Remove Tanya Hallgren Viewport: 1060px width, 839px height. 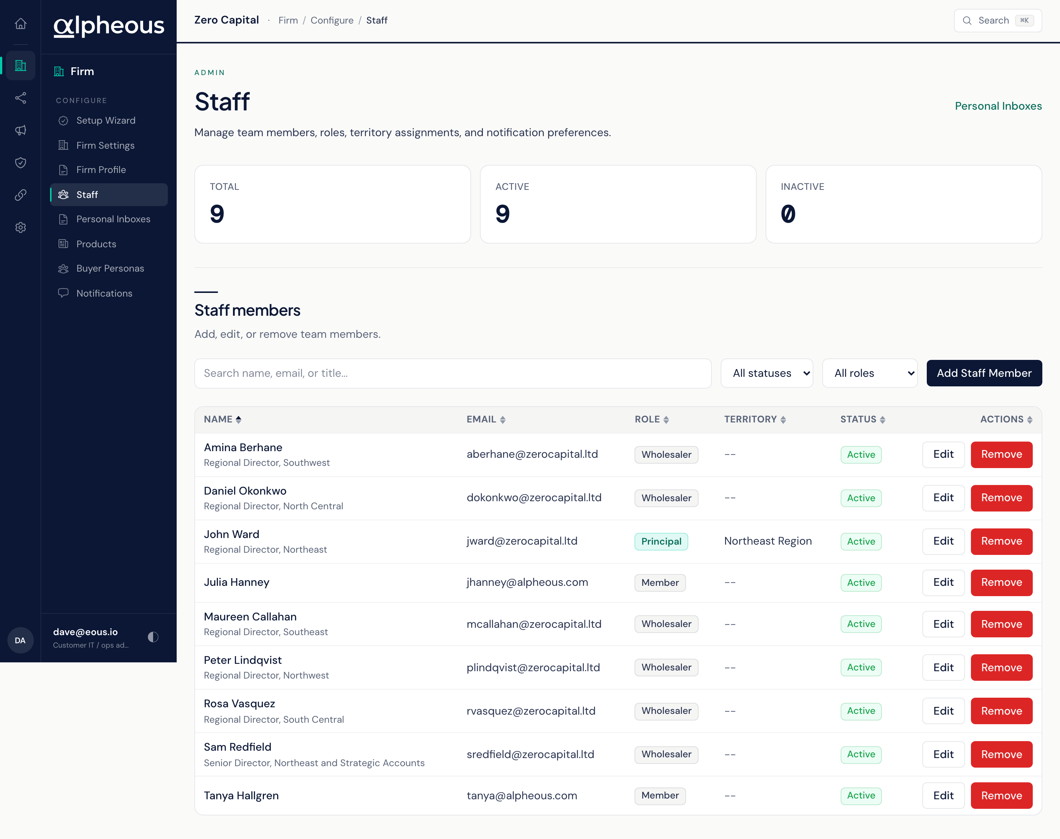pyautogui.click(x=1001, y=796)
